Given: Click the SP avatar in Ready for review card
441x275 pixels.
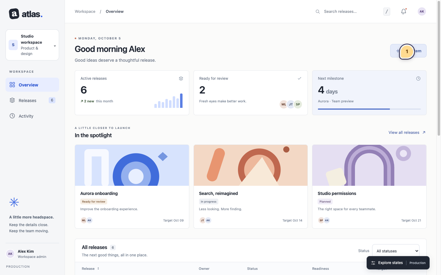Looking at the screenshot, I should [298, 104].
